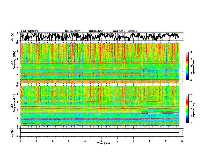The image size is (205, 158).
Task: Click the "0" tick on the time axis
Action: (x=20, y=141)
